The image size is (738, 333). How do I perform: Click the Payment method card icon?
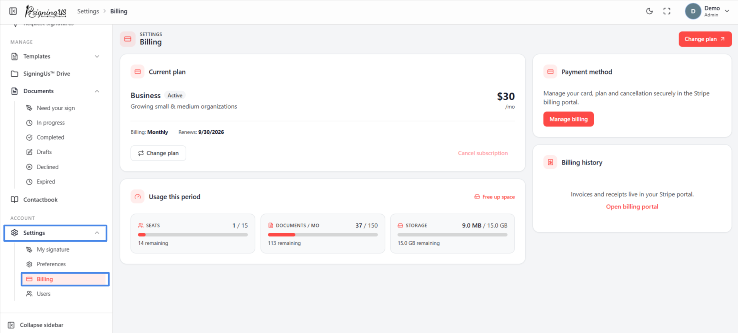(x=550, y=72)
